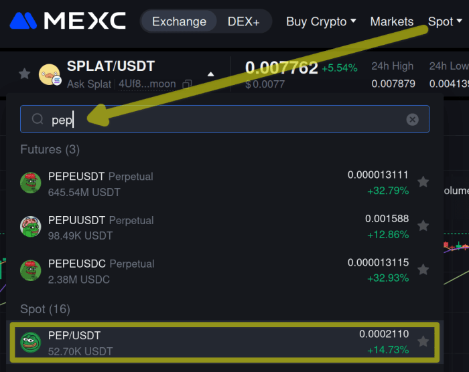Star the PEPUUSDT perpetual pair
Image resolution: width=469 pixels, height=372 pixels.
click(x=423, y=226)
